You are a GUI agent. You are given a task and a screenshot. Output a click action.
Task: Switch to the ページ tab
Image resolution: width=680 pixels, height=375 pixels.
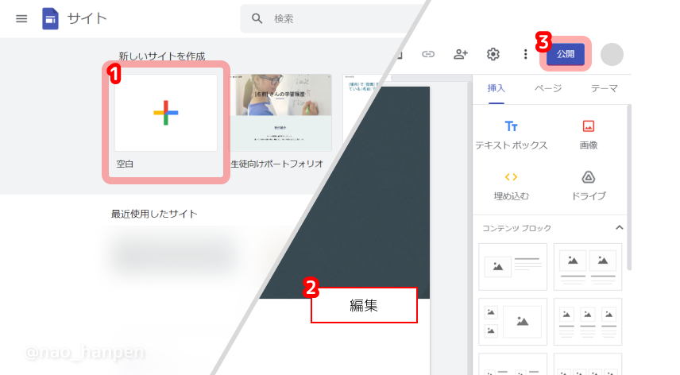click(548, 88)
